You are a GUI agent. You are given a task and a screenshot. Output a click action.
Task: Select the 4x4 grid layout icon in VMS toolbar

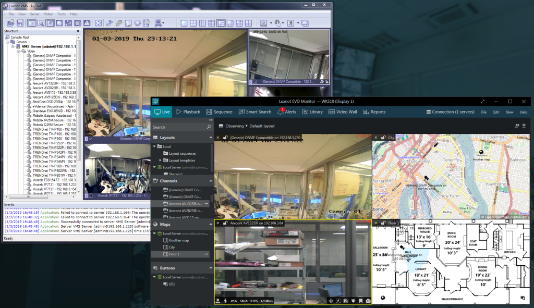(x=212, y=23)
